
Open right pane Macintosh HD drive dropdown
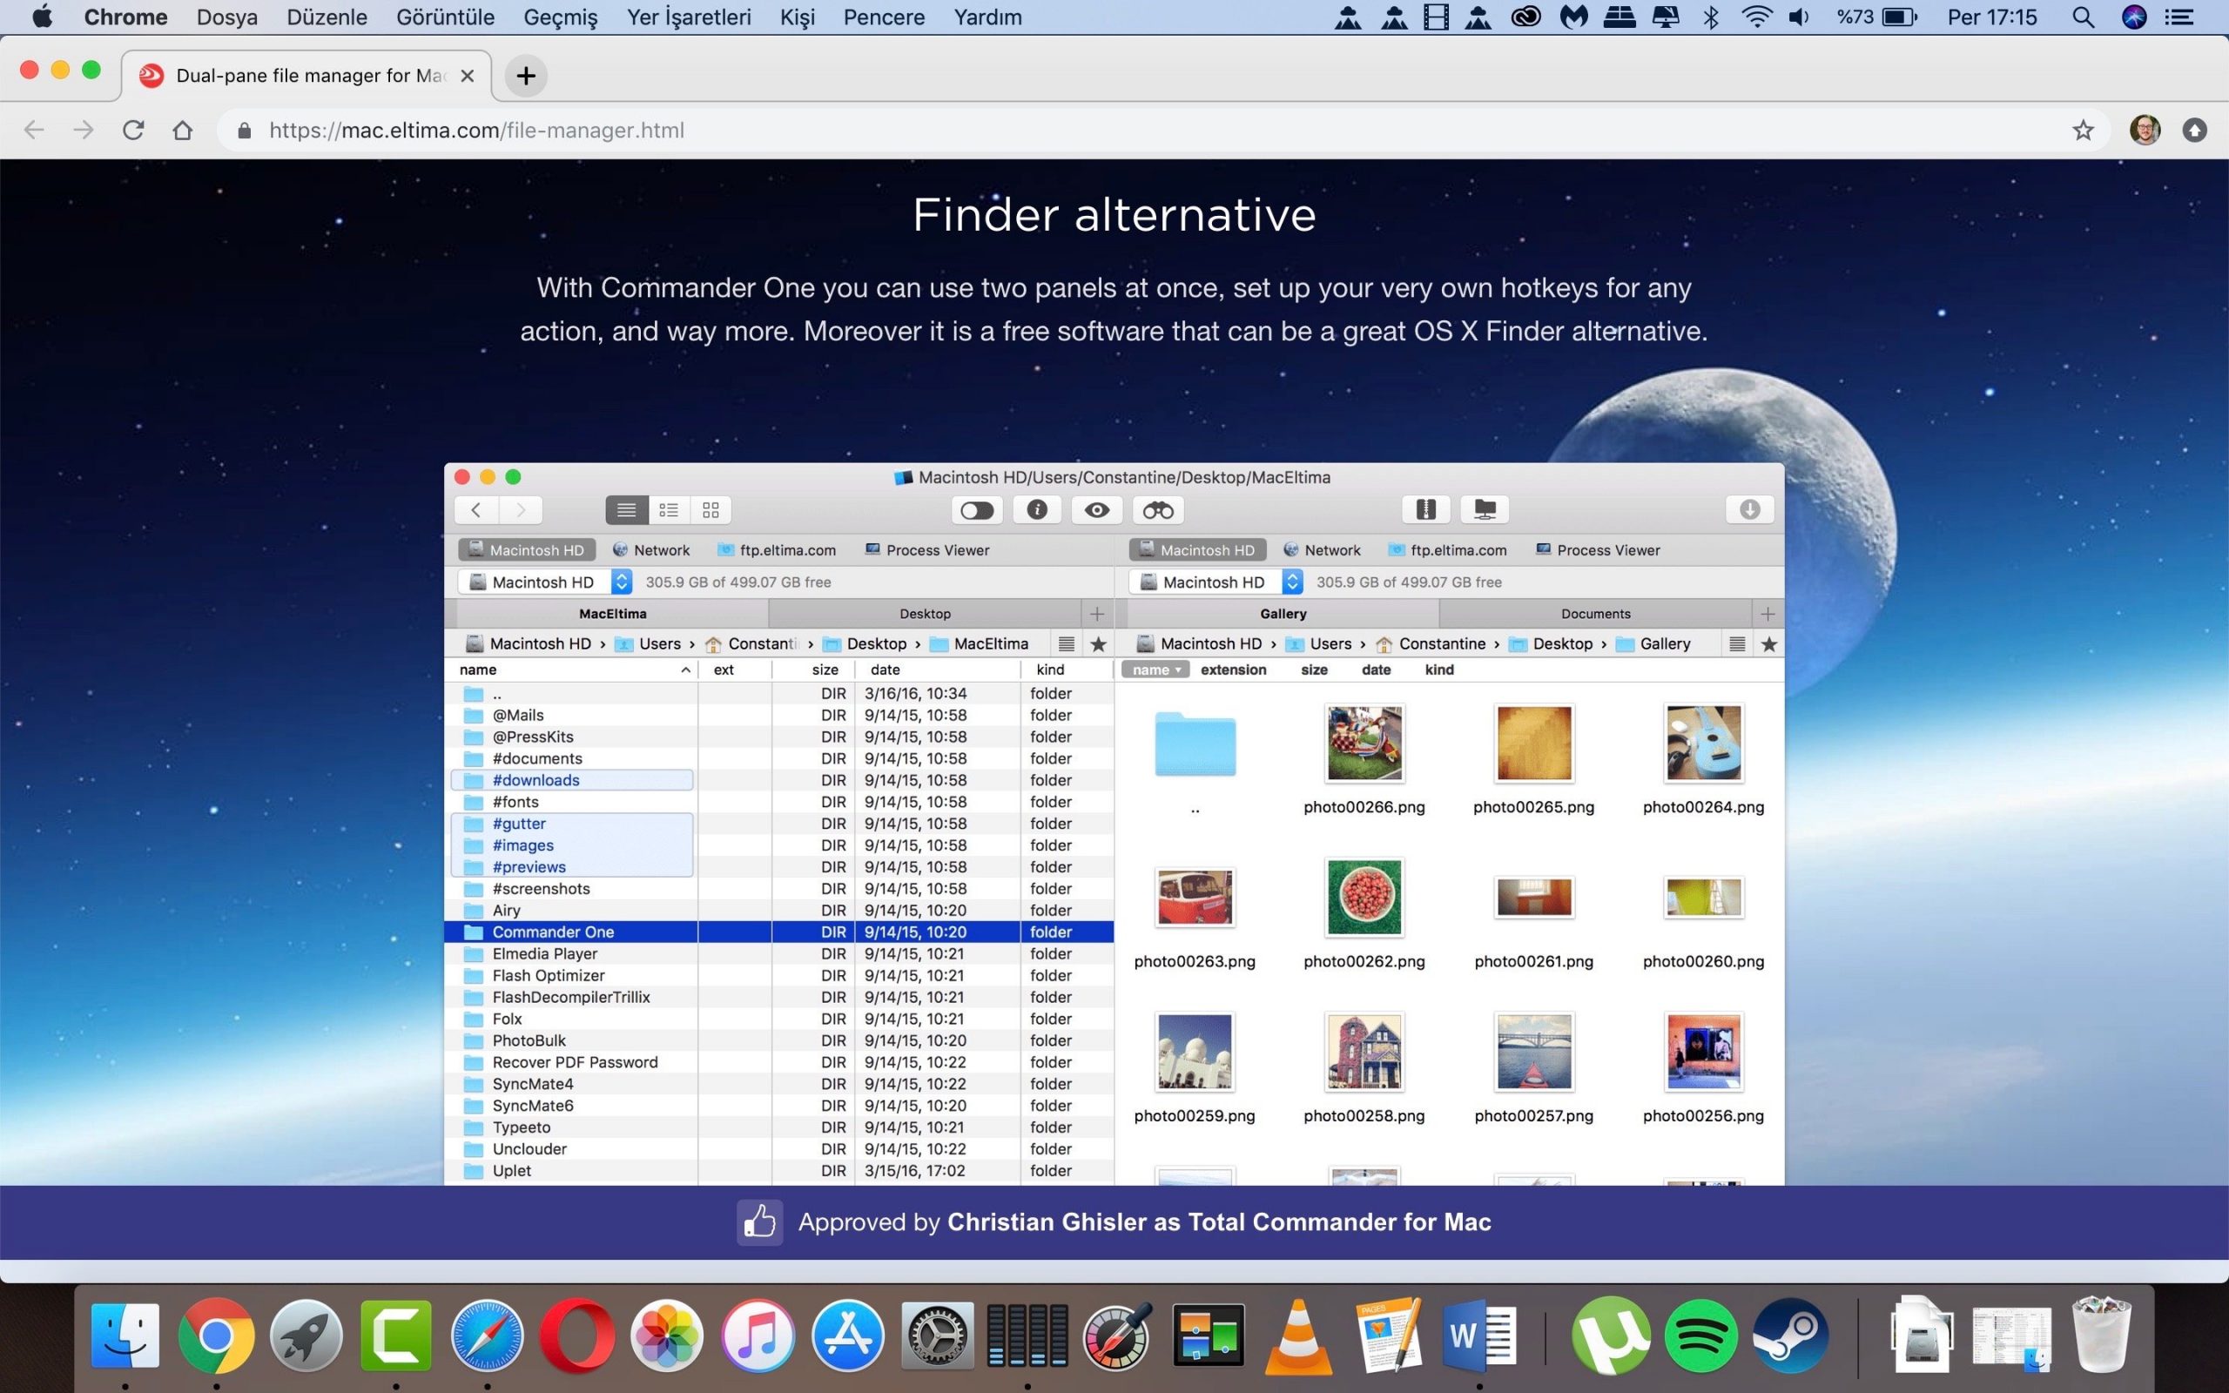1292,582
